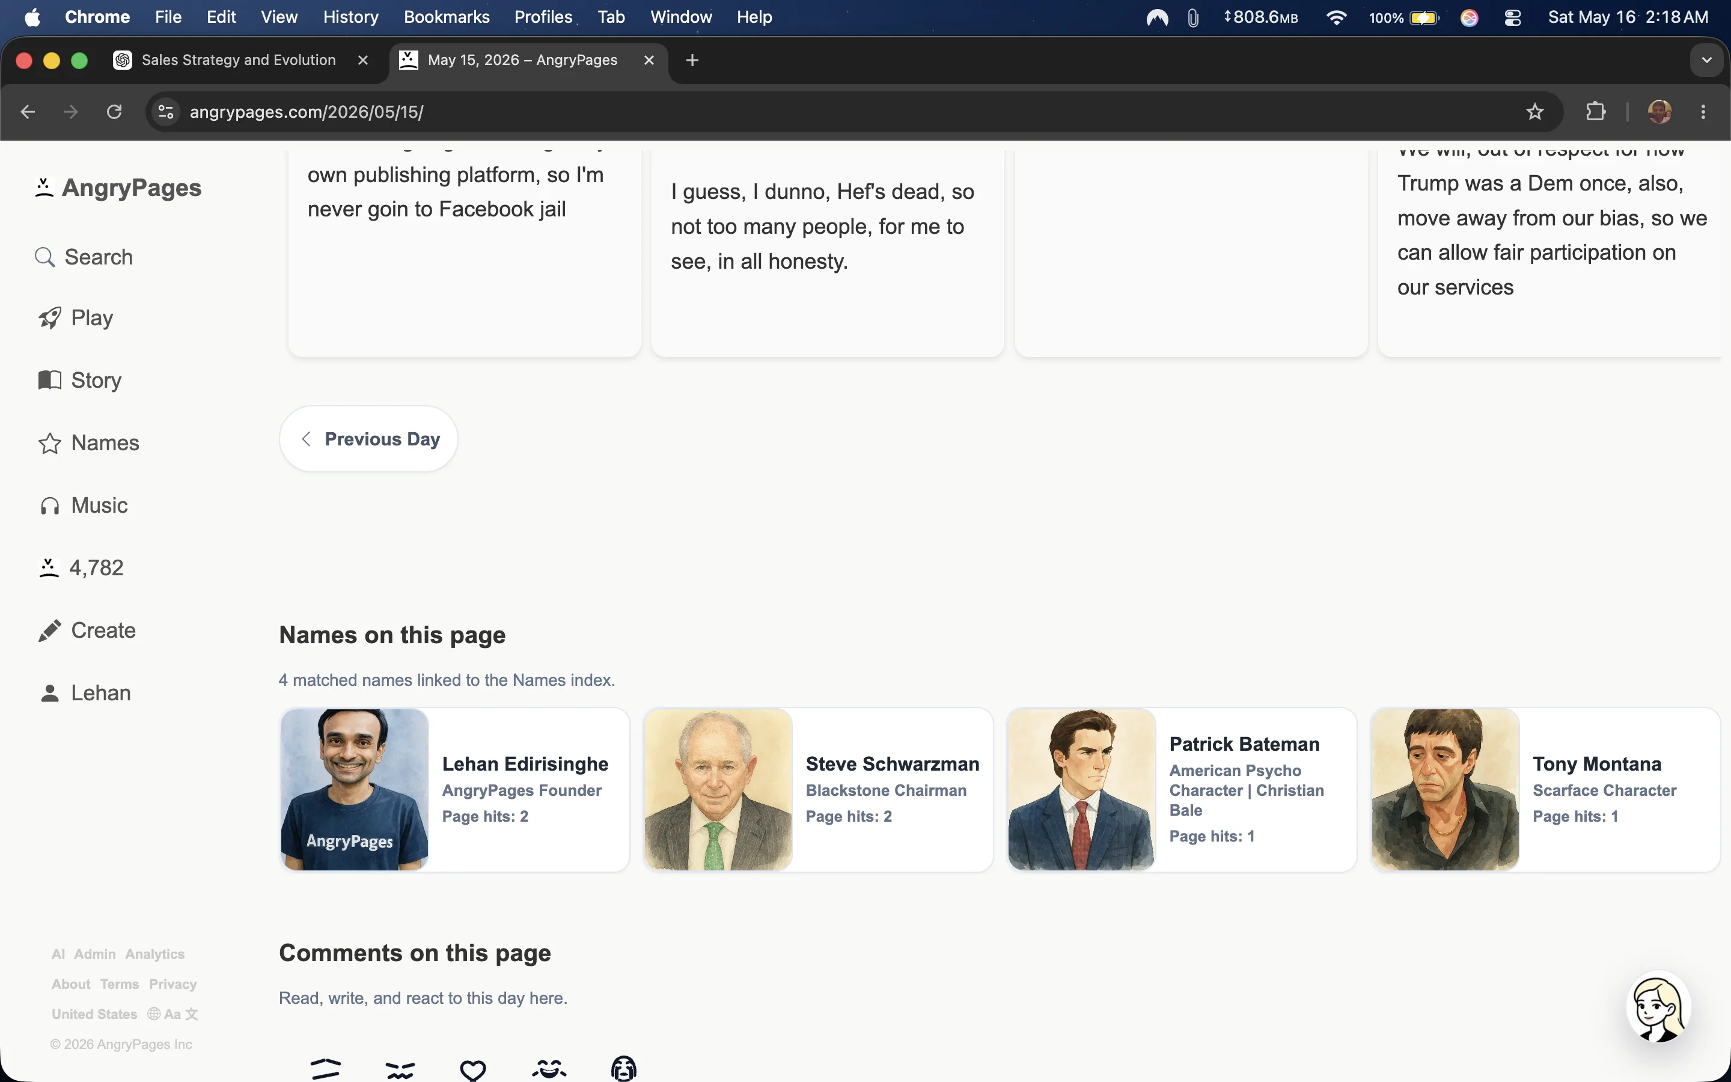The image size is (1731, 1082).
Task: View site information in the address bar
Action: click(166, 112)
